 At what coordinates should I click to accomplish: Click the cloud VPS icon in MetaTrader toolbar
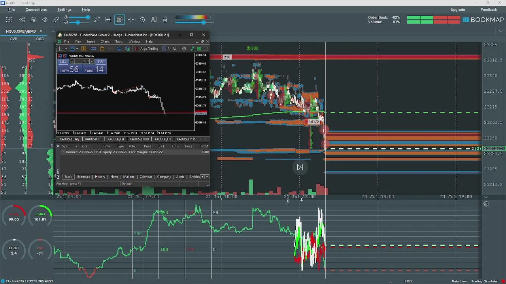[119, 49]
